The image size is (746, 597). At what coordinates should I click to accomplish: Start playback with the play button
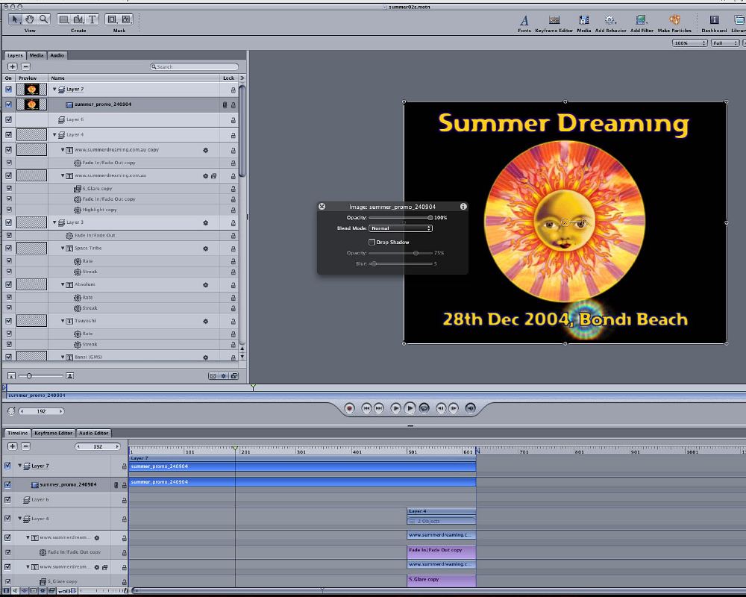coord(410,408)
